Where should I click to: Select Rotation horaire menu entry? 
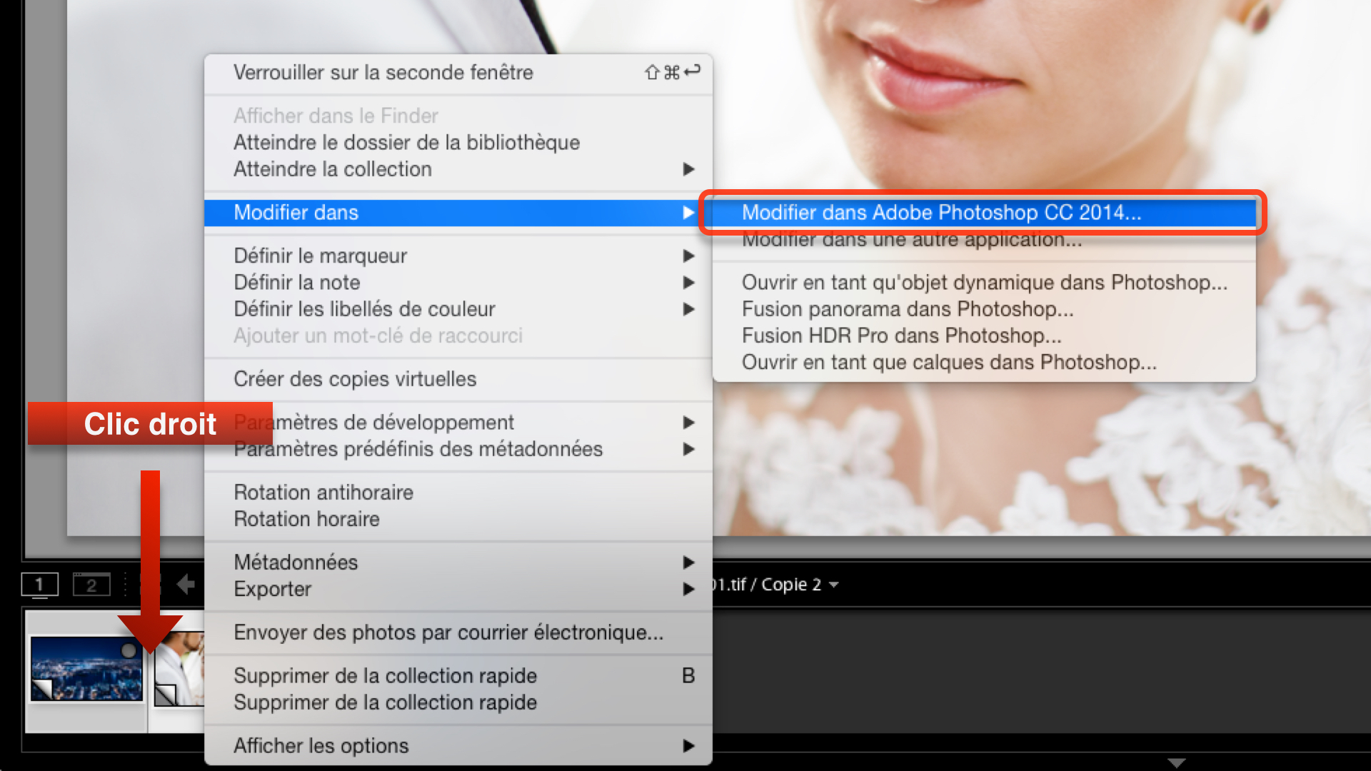pyautogui.click(x=307, y=519)
